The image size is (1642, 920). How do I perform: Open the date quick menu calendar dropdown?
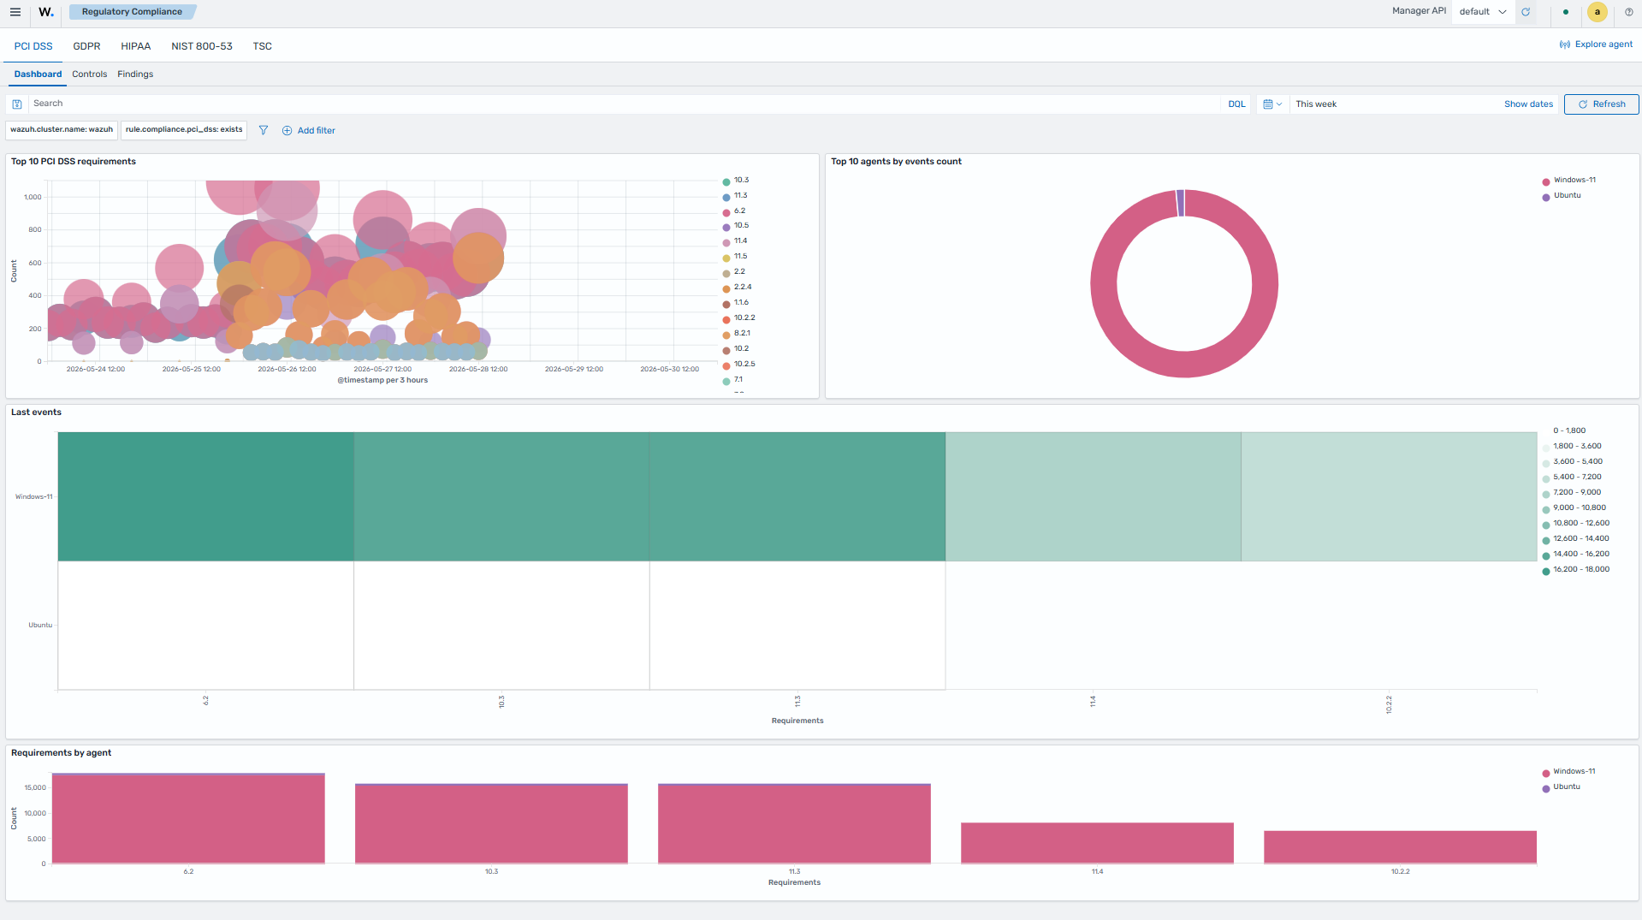(1272, 104)
